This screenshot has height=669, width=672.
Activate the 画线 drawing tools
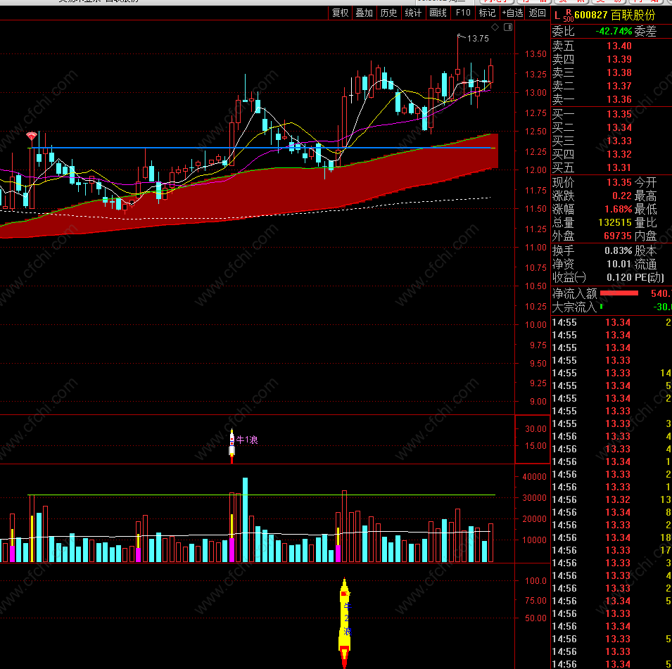[x=438, y=13]
